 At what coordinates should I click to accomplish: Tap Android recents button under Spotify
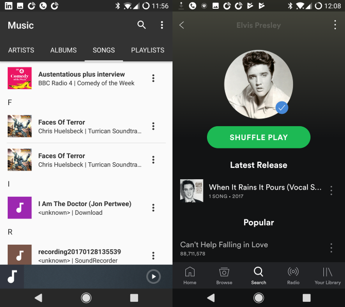pyautogui.click(x=306, y=298)
